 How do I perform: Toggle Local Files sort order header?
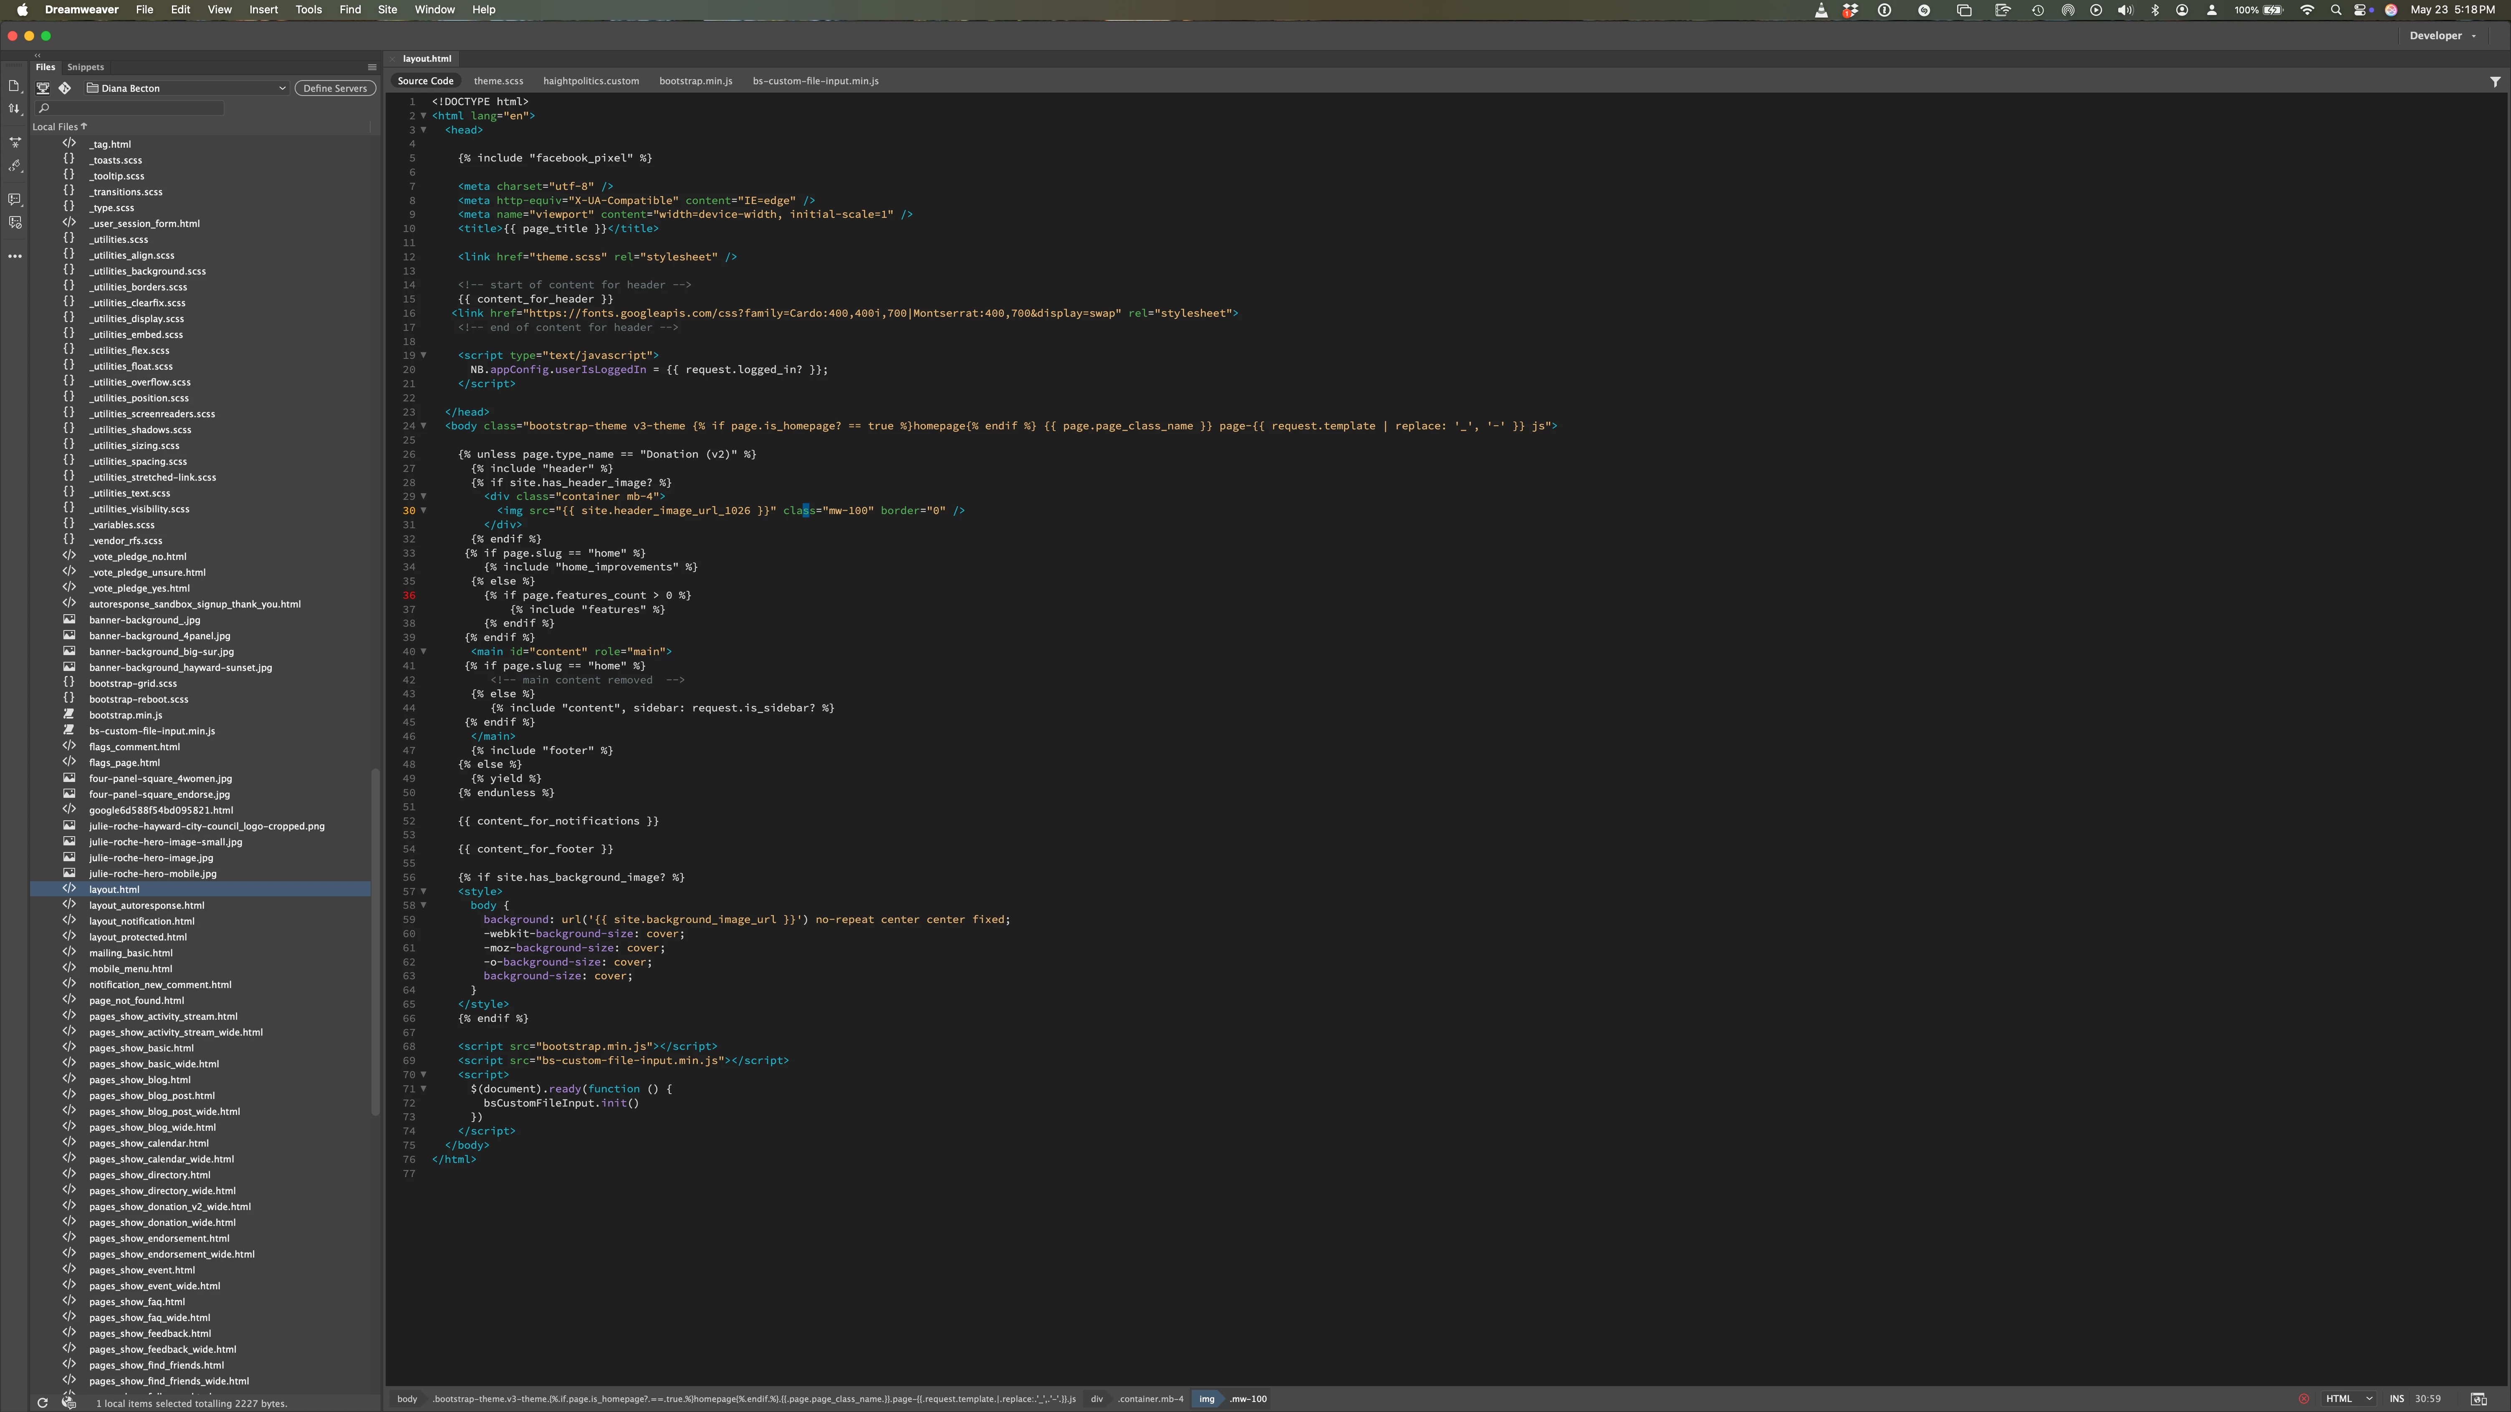point(59,127)
